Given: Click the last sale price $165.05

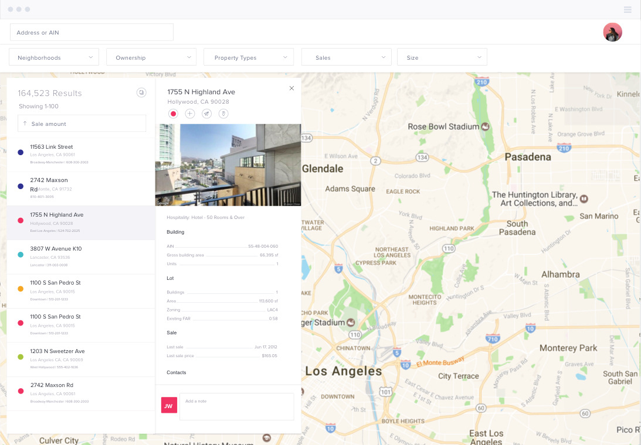Looking at the screenshot, I should pos(269,355).
